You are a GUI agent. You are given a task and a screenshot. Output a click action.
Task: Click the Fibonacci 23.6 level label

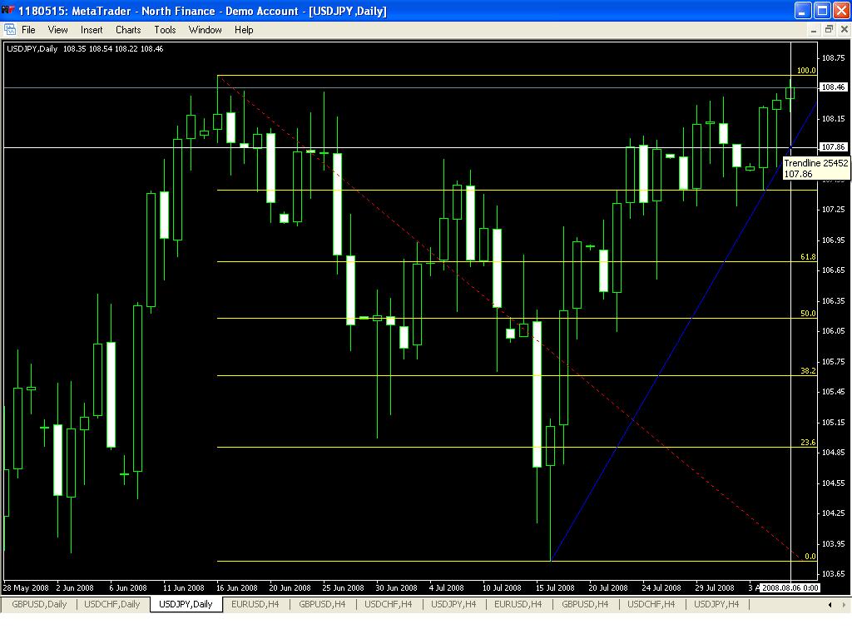click(x=808, y=443)
